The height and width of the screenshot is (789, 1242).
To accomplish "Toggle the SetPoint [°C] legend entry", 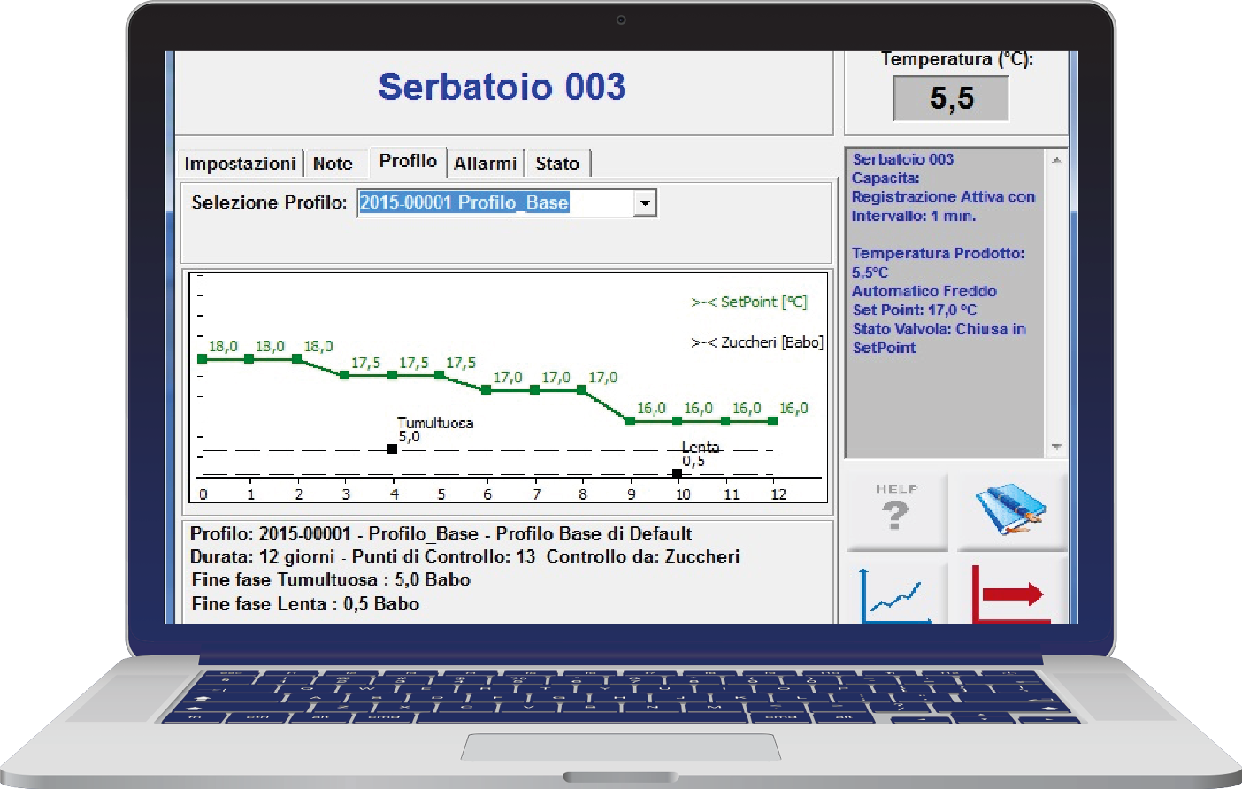I will [748, 303].
